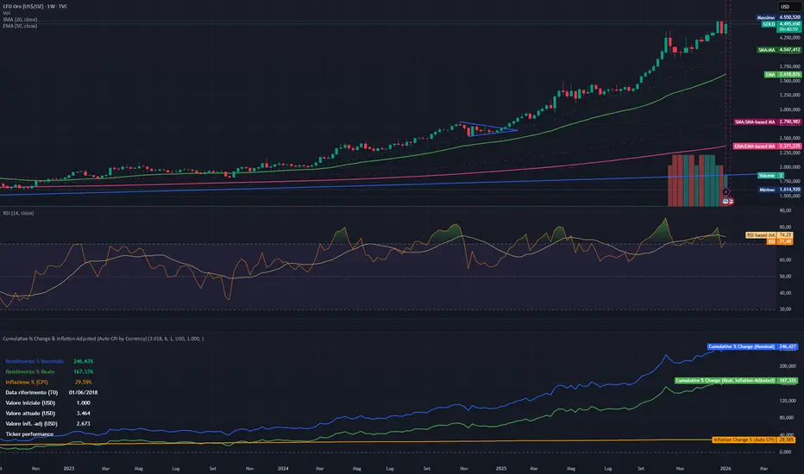The width and height of the screenshot is (804, 474).
Task: Click the 2025 label on time axis
Action: point(501,468)
